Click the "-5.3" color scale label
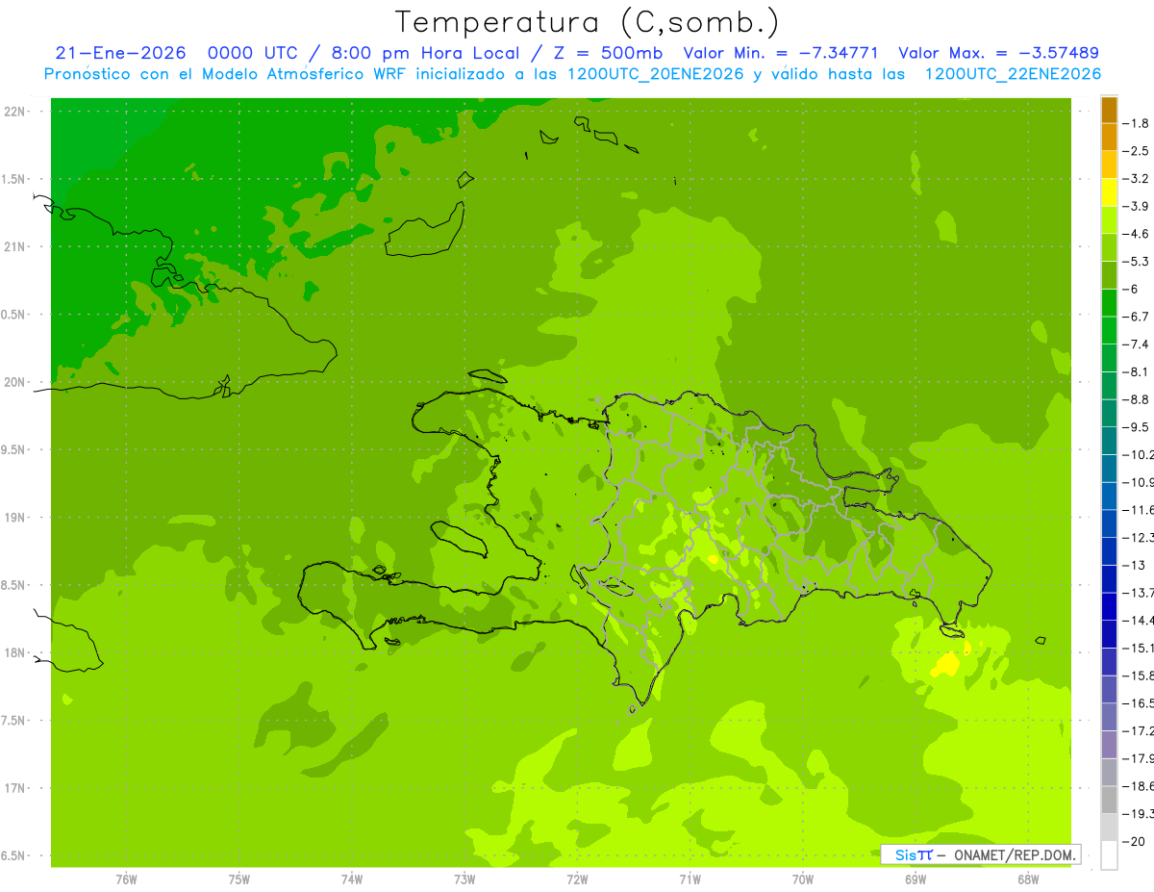Screen dimensions: 1154x892 click(x=1136, y=261)
